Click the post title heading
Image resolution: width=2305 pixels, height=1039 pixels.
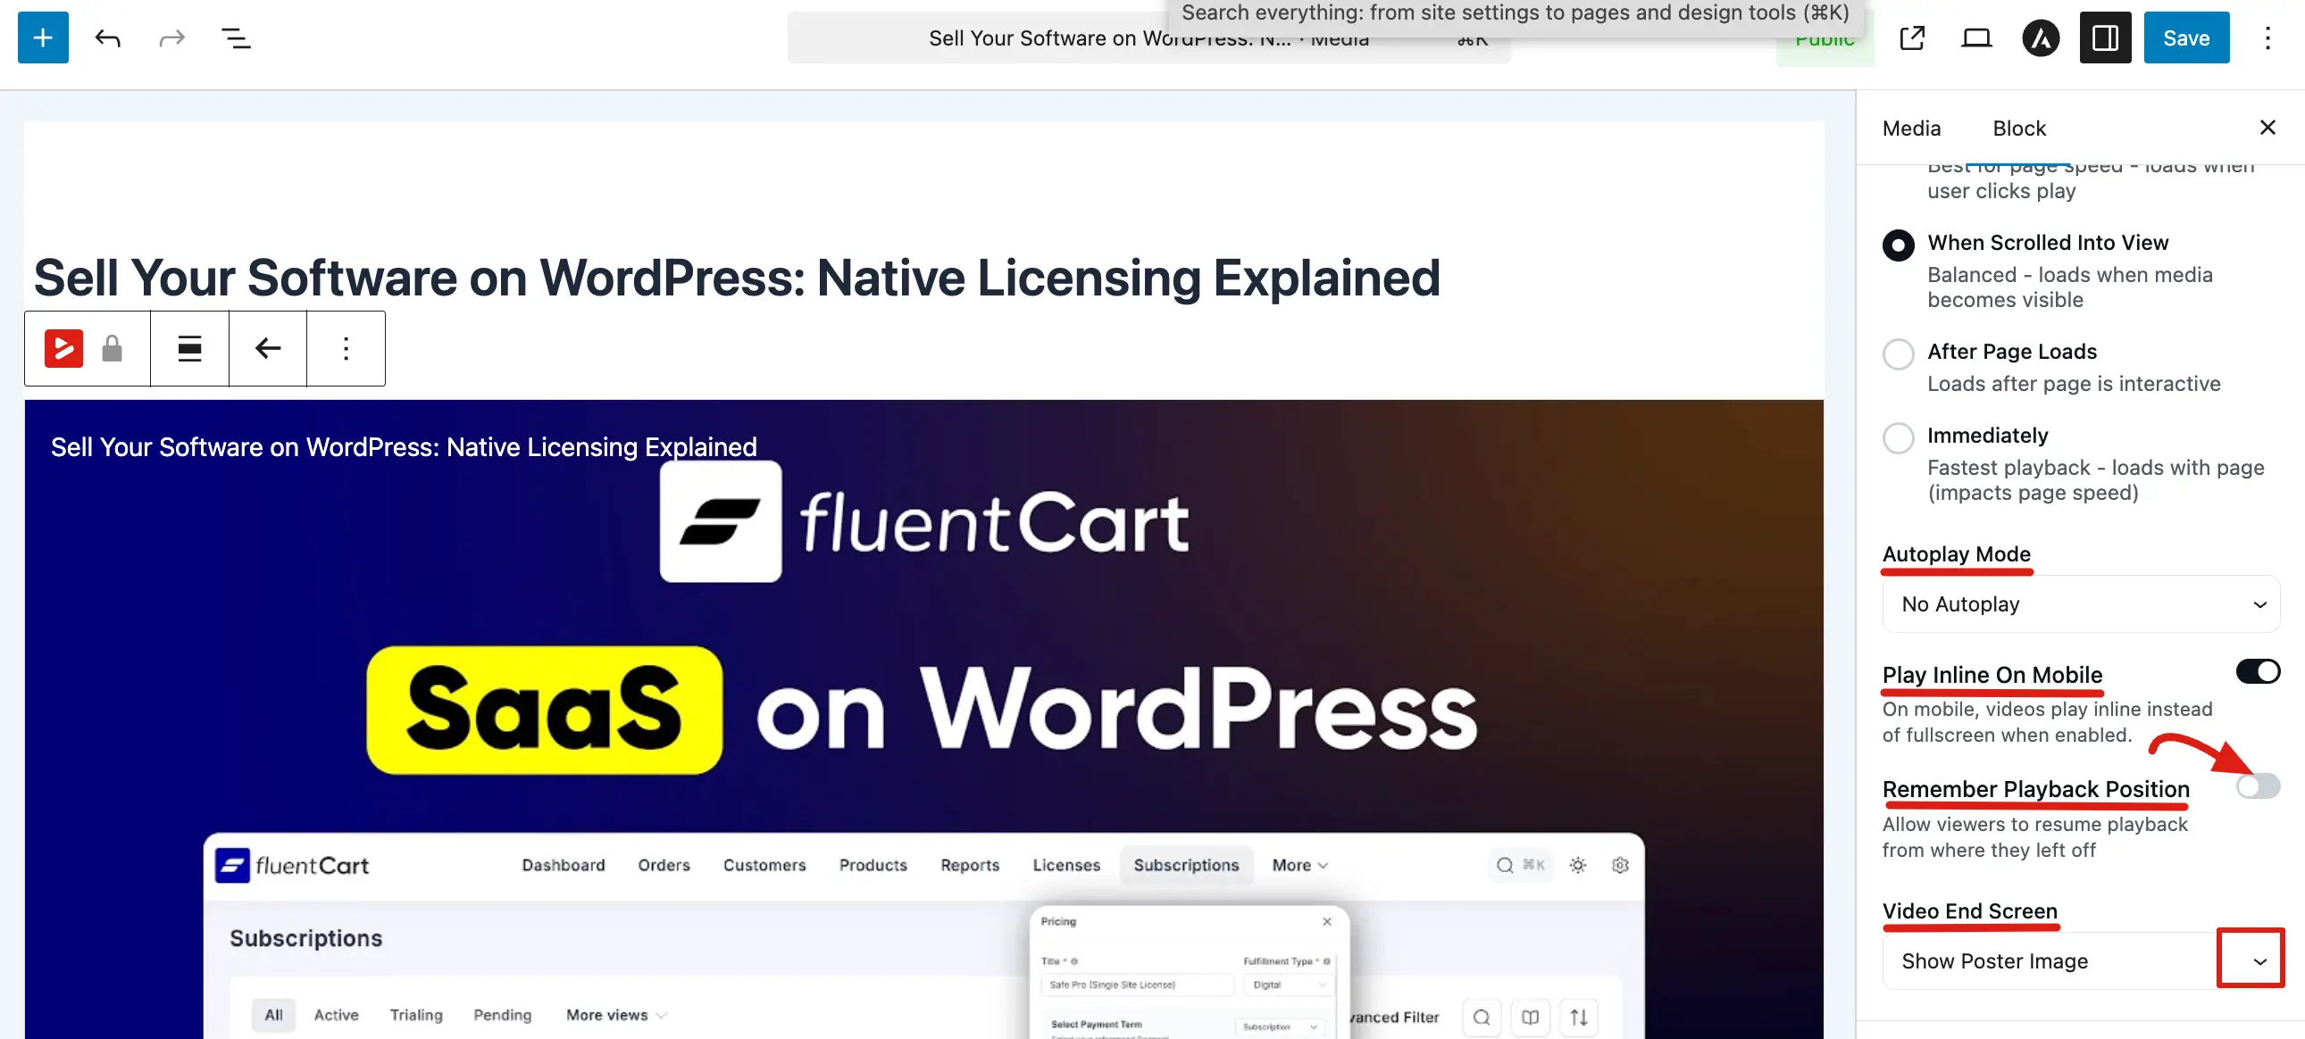(x=737, y=278)
